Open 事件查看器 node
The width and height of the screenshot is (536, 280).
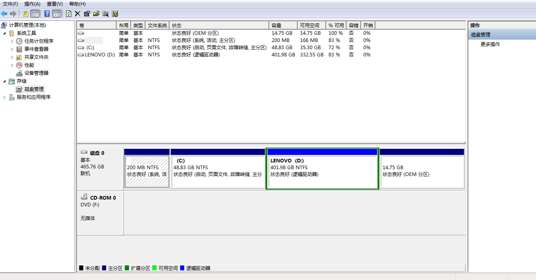click(36, 49)
